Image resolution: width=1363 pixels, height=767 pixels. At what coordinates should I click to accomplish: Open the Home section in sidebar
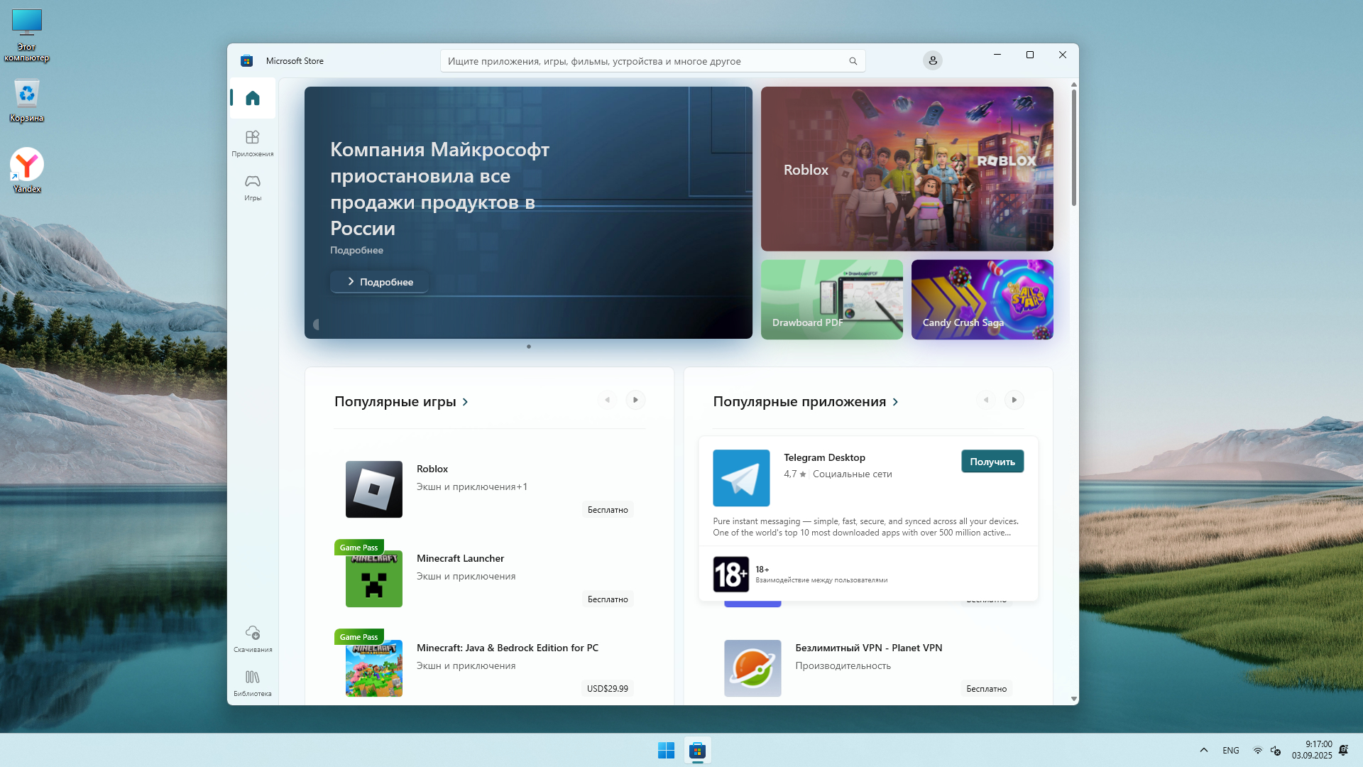(252, 98)
